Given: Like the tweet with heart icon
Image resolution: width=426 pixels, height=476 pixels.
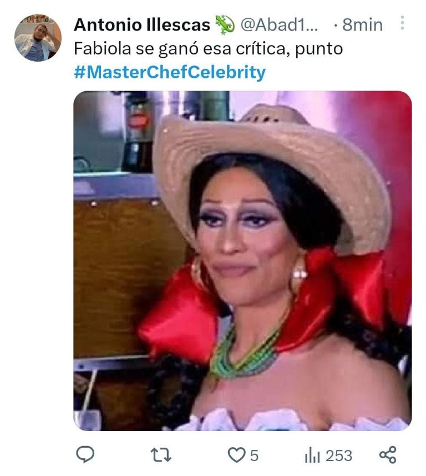Looking at the screenshot, I should click(x=236, y=455).
